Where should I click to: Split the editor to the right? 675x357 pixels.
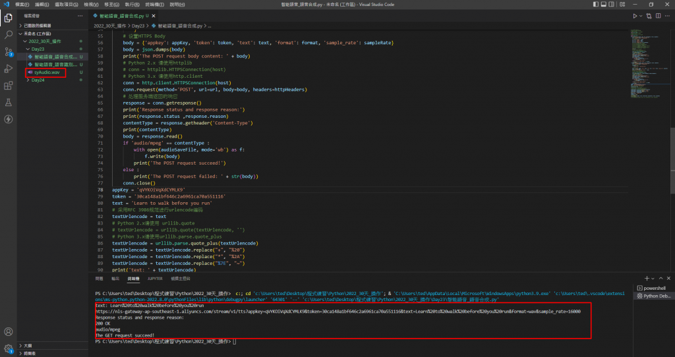click(659, 16)
